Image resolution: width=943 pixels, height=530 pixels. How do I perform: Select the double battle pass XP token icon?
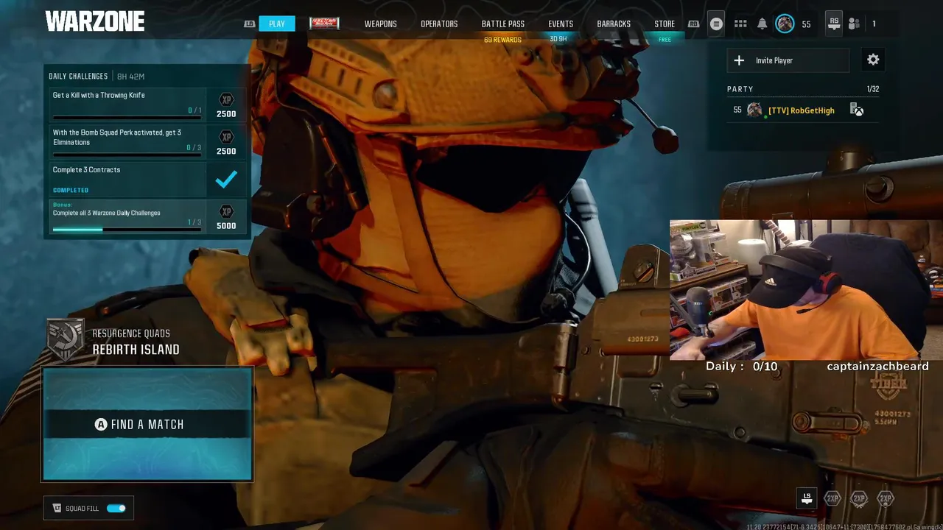pos(886,498)
